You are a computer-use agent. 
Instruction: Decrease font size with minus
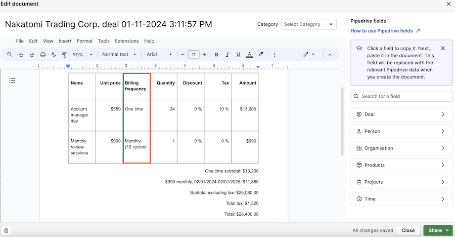click(183, 54)
